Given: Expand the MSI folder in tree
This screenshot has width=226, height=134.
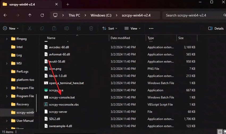Looking at the screenshot, I should point(7,63).
